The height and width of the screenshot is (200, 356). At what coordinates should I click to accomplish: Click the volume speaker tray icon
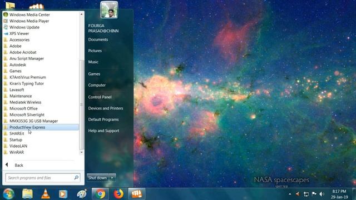[x=322, y=194]
